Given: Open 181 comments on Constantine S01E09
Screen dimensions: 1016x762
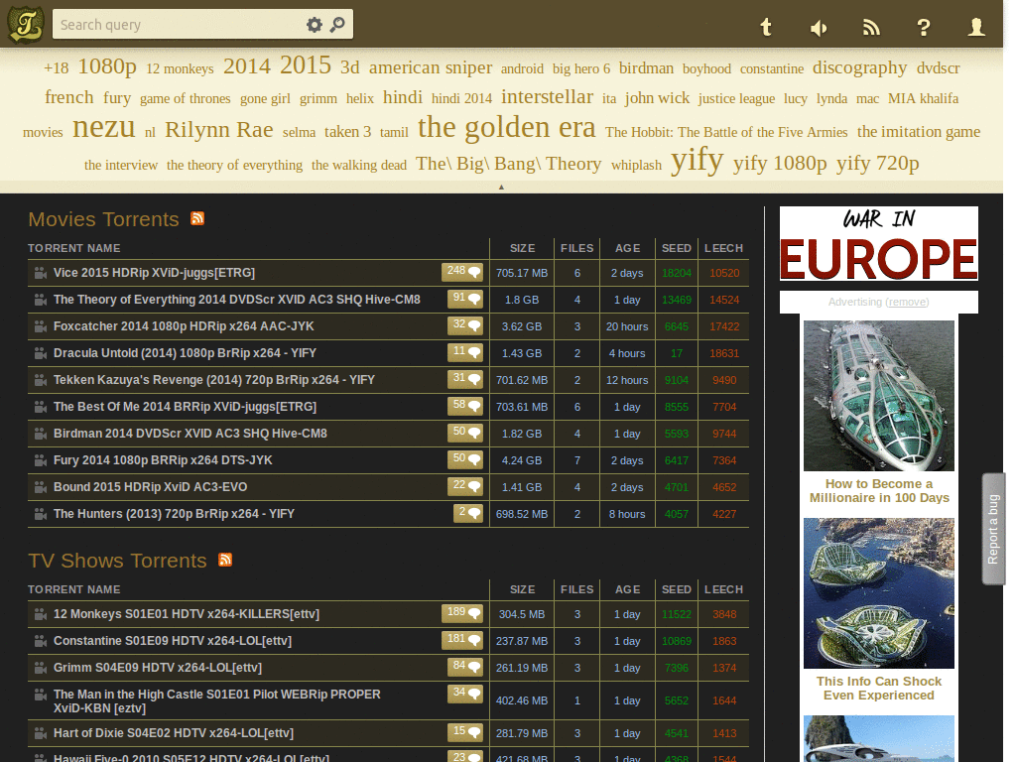Looking at the screenshot, I should tap(462, 640).
